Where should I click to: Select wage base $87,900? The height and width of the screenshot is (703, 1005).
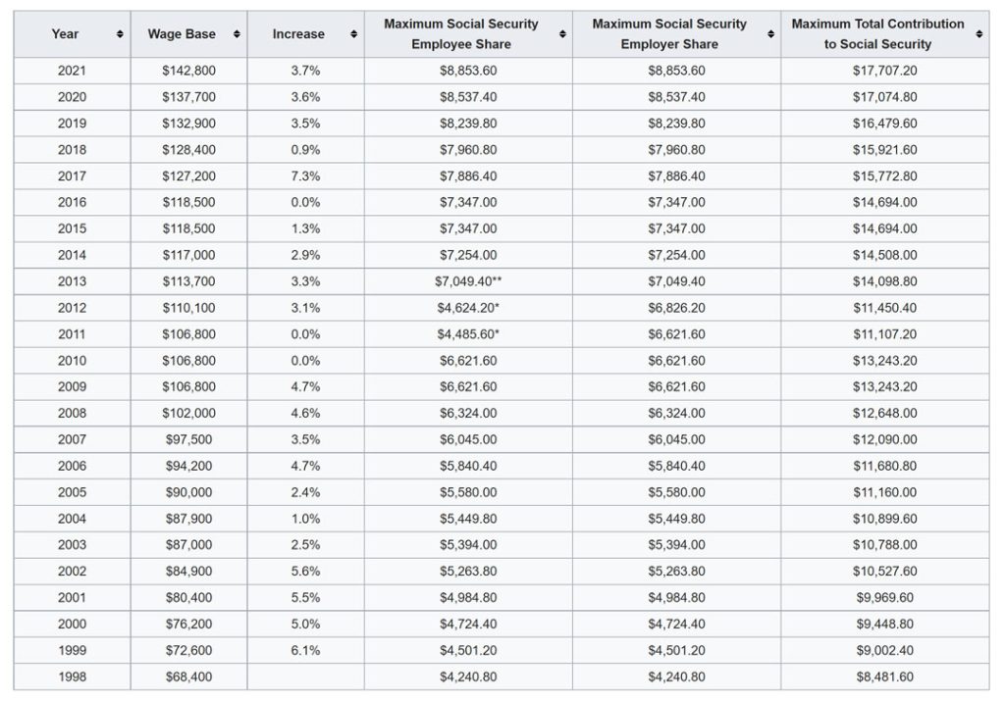[188, 519]
